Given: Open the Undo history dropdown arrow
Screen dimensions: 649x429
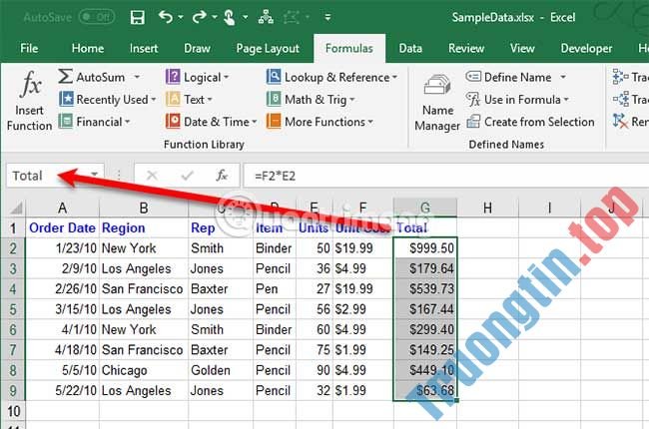Looking at the screenshot, I should pyautogui.click(x=181, y=17).
